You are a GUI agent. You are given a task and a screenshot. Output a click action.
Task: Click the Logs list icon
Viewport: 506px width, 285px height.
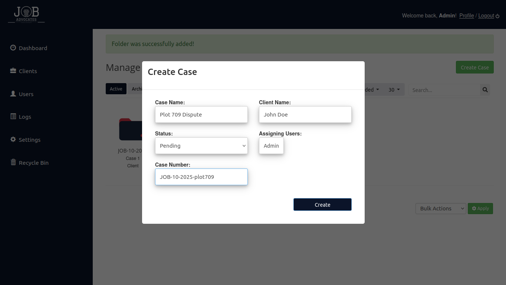tap(13, 117)
